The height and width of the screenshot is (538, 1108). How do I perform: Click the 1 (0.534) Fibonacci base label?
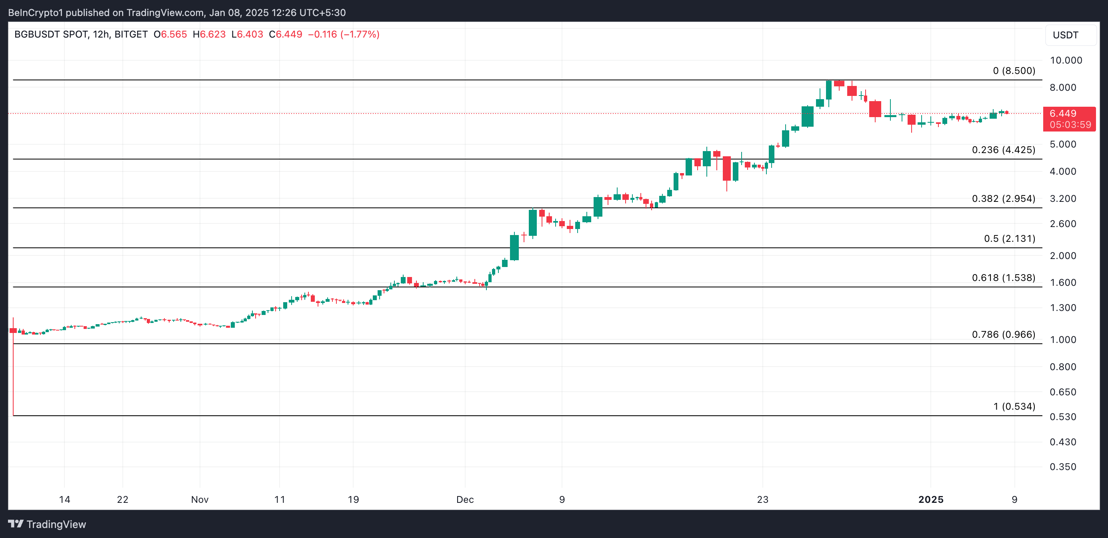(1014, 406)
